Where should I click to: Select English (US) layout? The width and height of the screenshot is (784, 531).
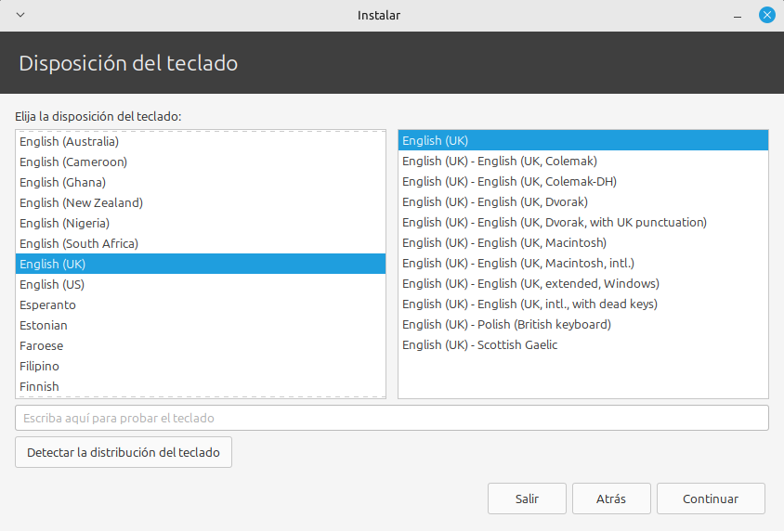(201, 284)
